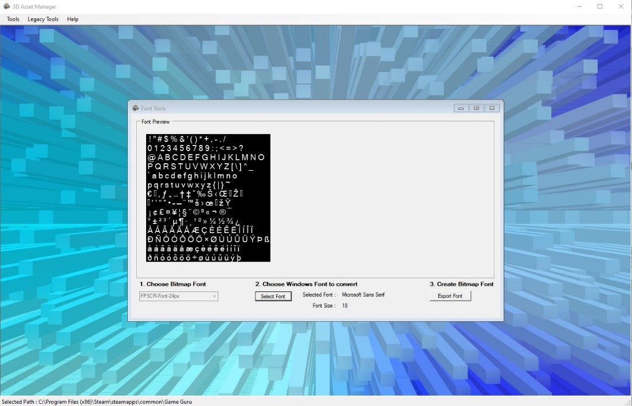The height and width of the screenshot is (406, 632).
Task: Click the Microsoft Sans Serif selected font text
Action: tap(363, 295)
